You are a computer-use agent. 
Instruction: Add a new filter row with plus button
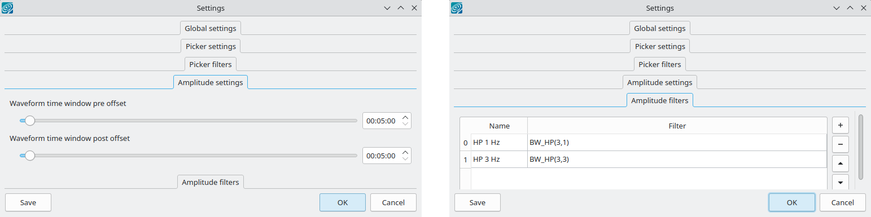click(x=840, y=125)
